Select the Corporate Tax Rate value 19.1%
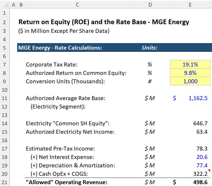212x186 pixels. [190, 65]
